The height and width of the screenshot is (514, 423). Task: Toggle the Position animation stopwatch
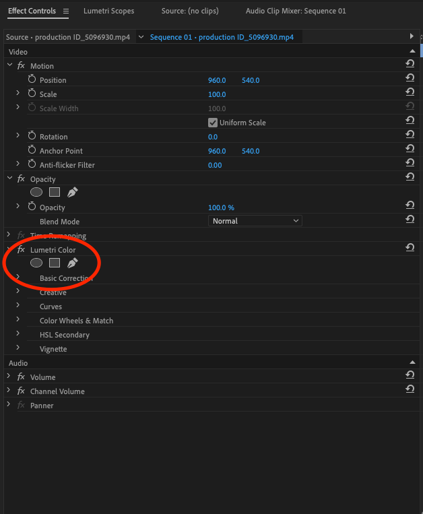pos(32,80)
